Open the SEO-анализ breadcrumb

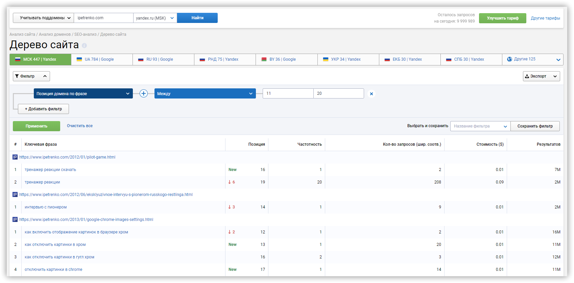pyautogui.click(x=86, y=34)
